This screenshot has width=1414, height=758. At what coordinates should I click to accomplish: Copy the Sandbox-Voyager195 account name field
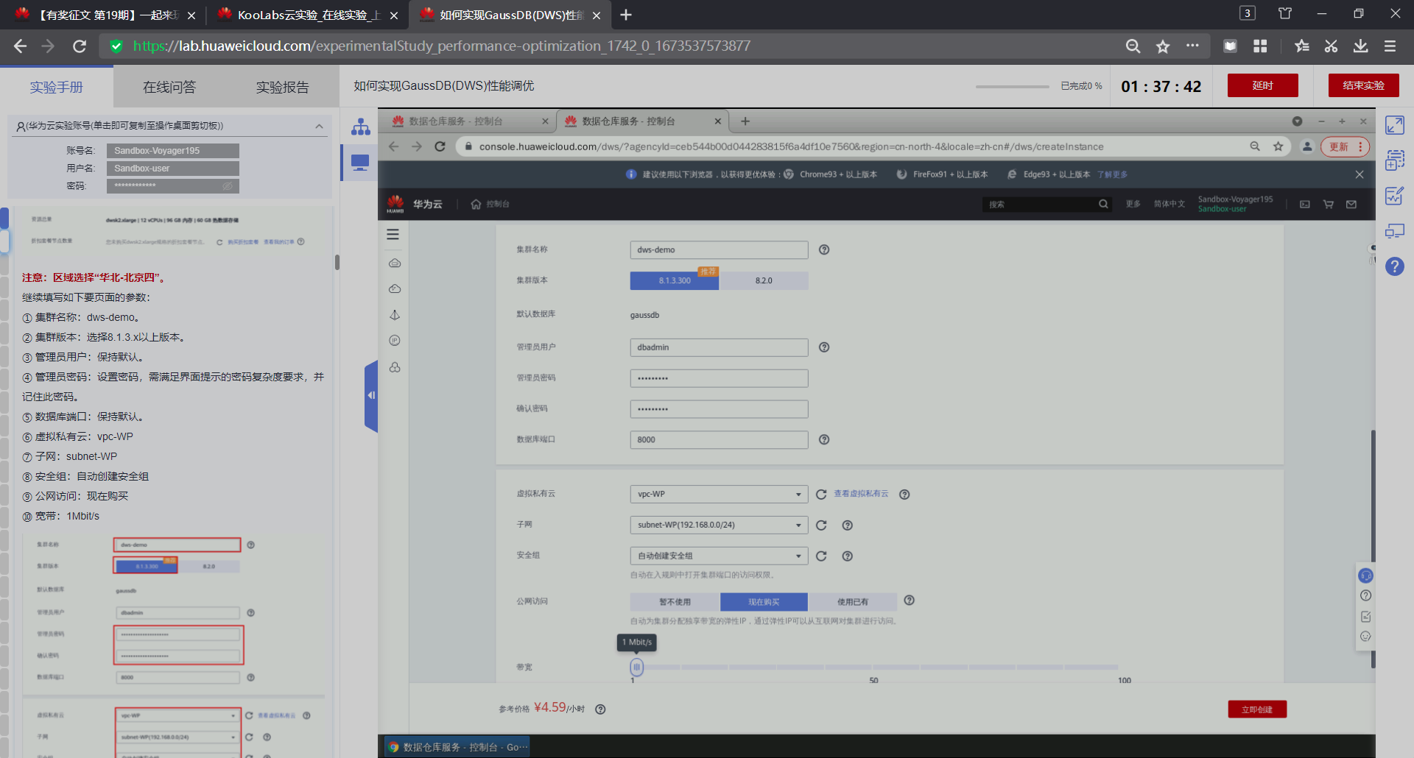pyautogui.click(x=172, y=151)
